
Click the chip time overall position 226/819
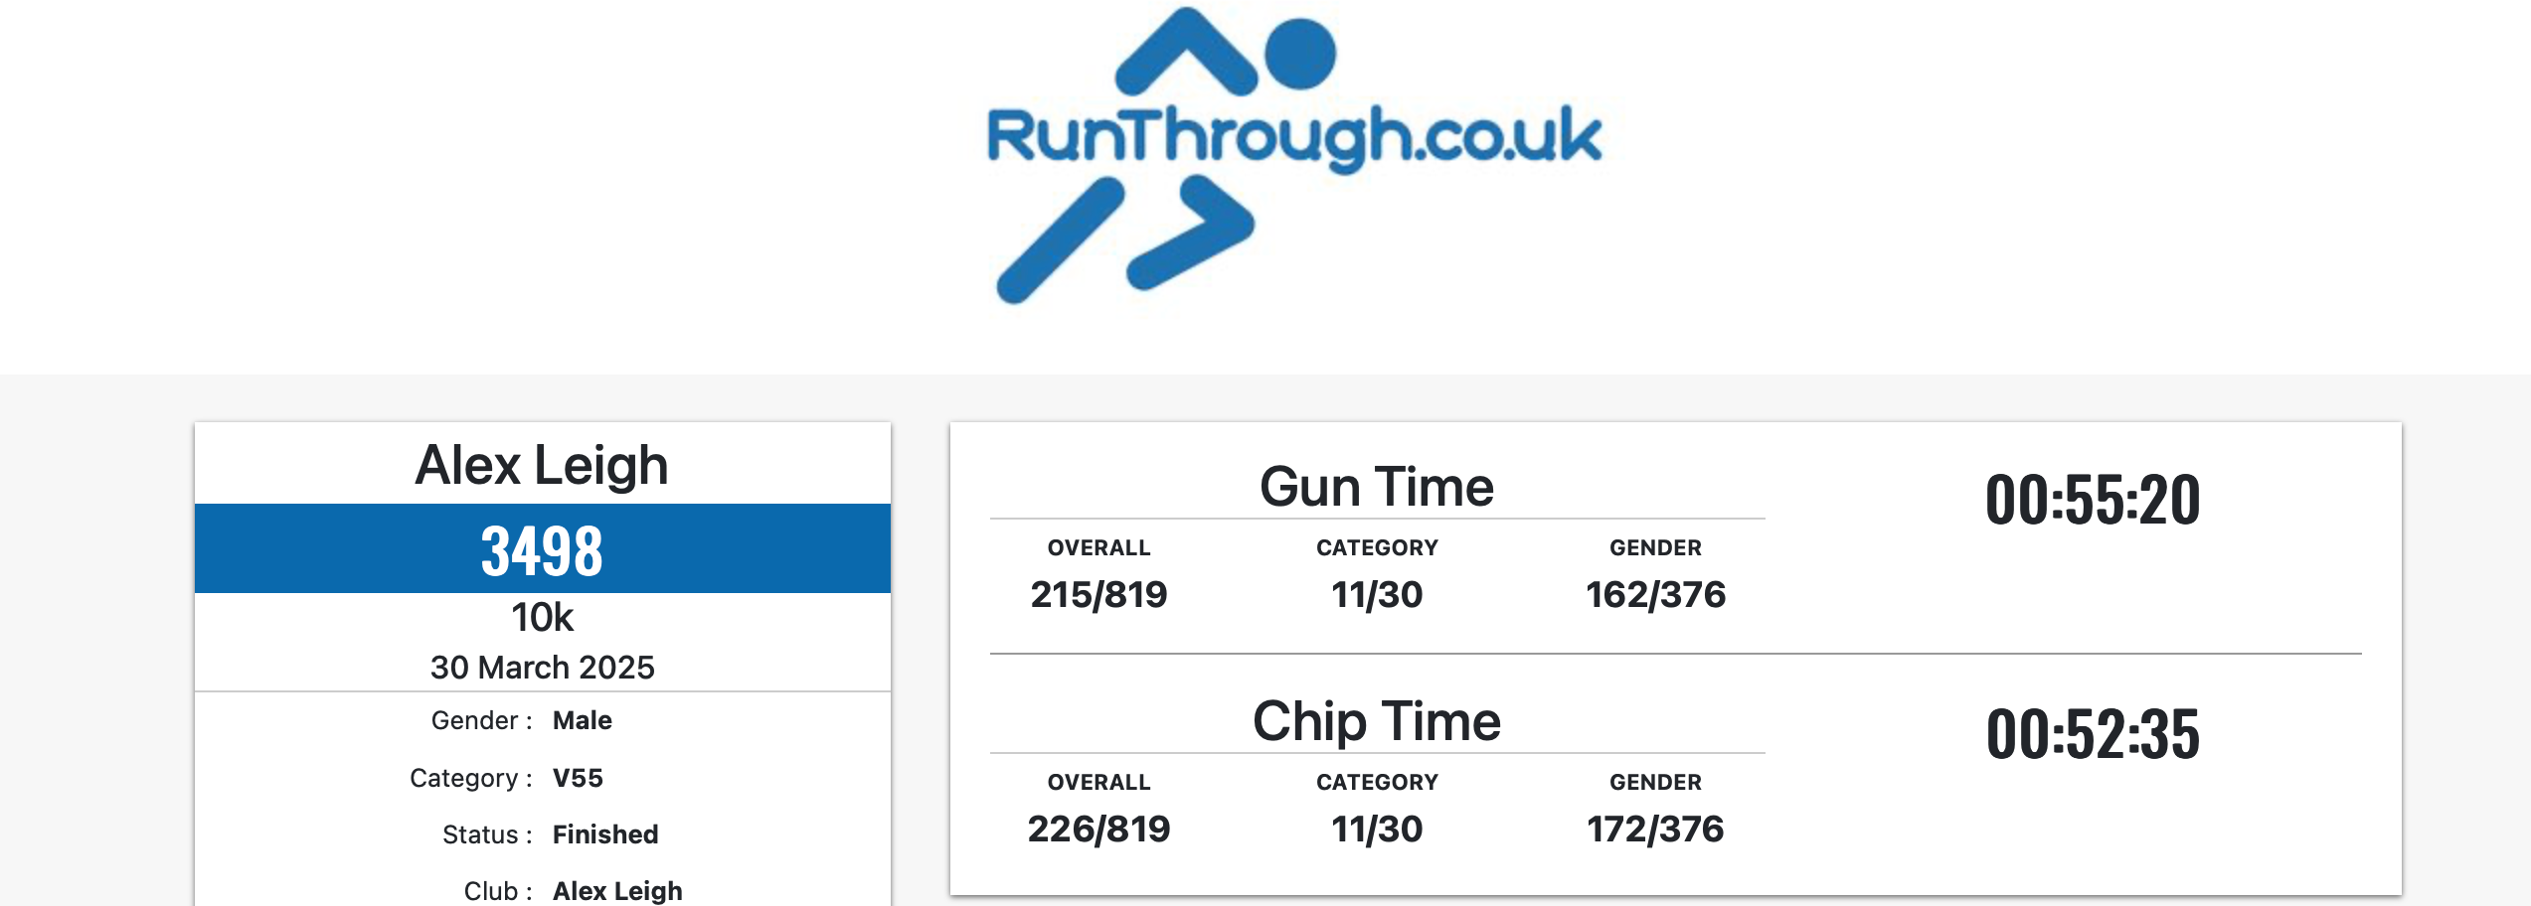(x=1098, y=830)
